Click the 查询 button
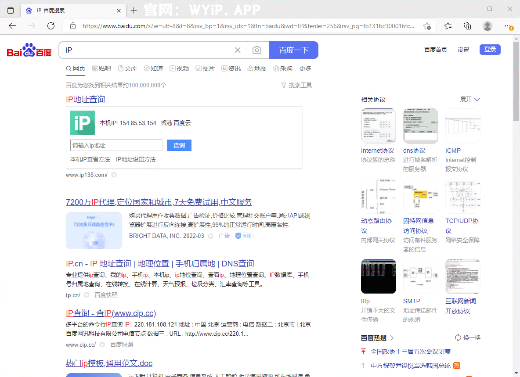This screenshot has width=520, height=377. point(179,145)
